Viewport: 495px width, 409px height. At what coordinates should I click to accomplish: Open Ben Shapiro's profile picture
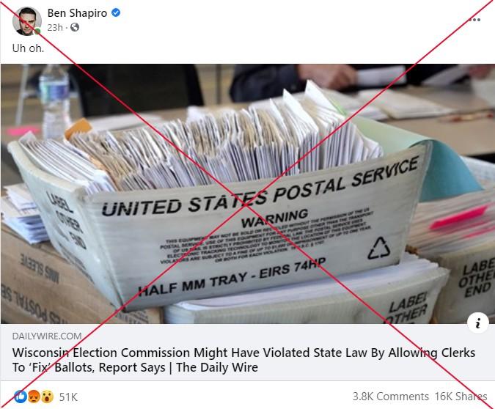tap(27, 21)
